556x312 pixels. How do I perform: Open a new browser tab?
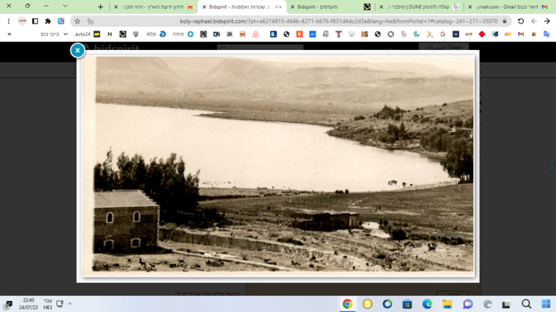100,7
